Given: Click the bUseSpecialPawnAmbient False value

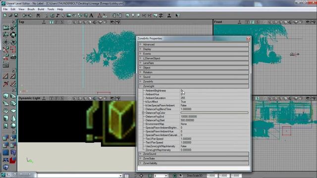Looking at the screenshot, I should pyautogui.click(x=183, y=105).
